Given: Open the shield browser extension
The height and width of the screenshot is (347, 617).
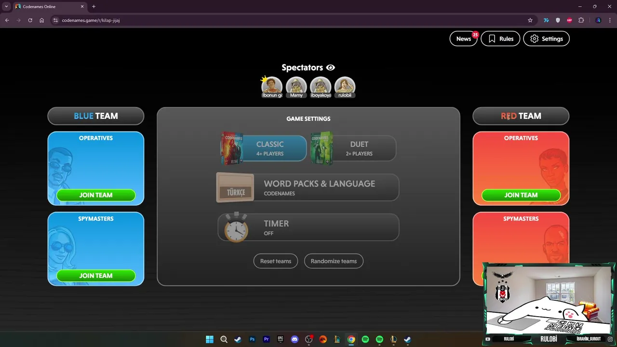Looking at the screenshot, I should tap(558, 20).
